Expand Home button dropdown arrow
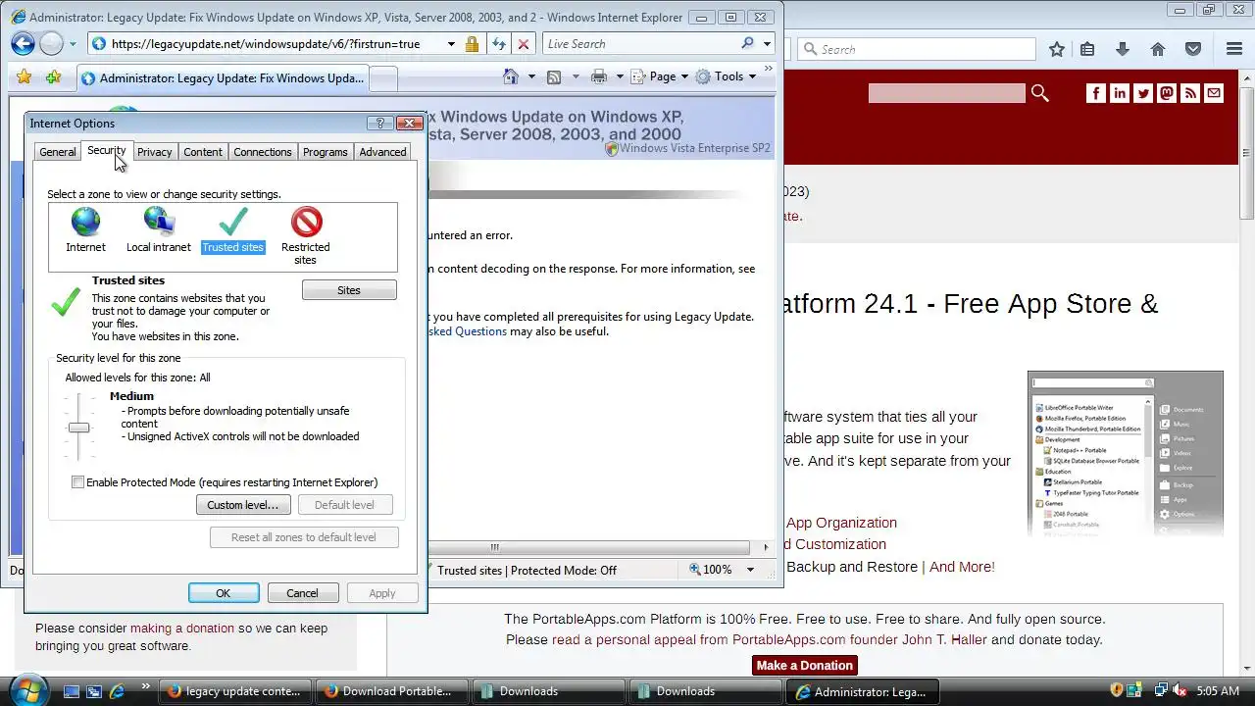 coord(531,76)
